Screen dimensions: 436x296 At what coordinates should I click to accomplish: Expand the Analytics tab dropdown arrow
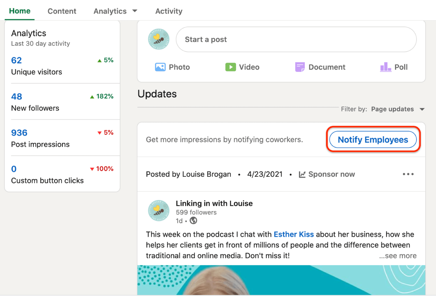click(x=135, y=11)
